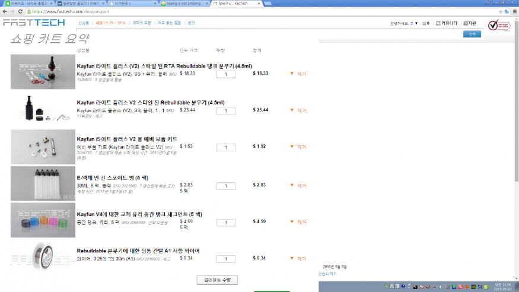This screenshot has width=519, height=292.
Task: Open the 지원 support link
Action: point(470,24)
